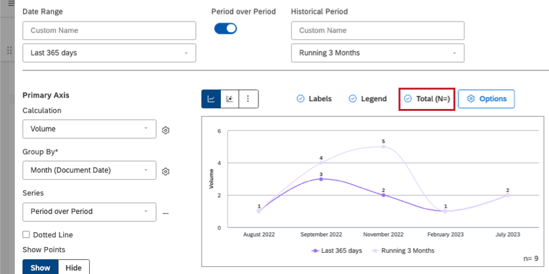Open the Last 365 days dropdown
The image size is (549, 274).
click(x=109, y=53)
